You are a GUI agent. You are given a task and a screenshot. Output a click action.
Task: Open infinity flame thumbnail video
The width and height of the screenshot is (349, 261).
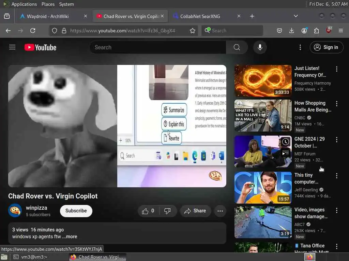(263, 81)
